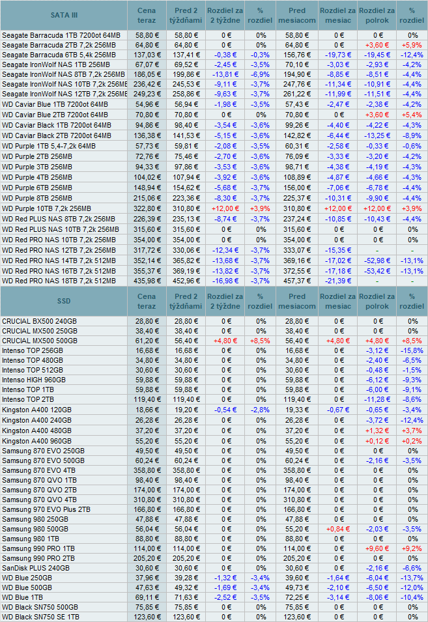Click the +0,2% half-year percent value
The height and width of the screenshot is (622, 428).
(412, 441)
